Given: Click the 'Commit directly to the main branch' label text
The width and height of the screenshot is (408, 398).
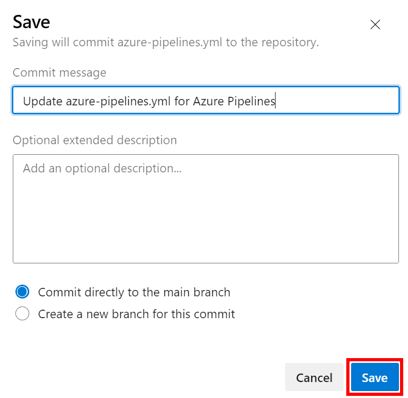Looking at the screenshot, I should 134,292.
